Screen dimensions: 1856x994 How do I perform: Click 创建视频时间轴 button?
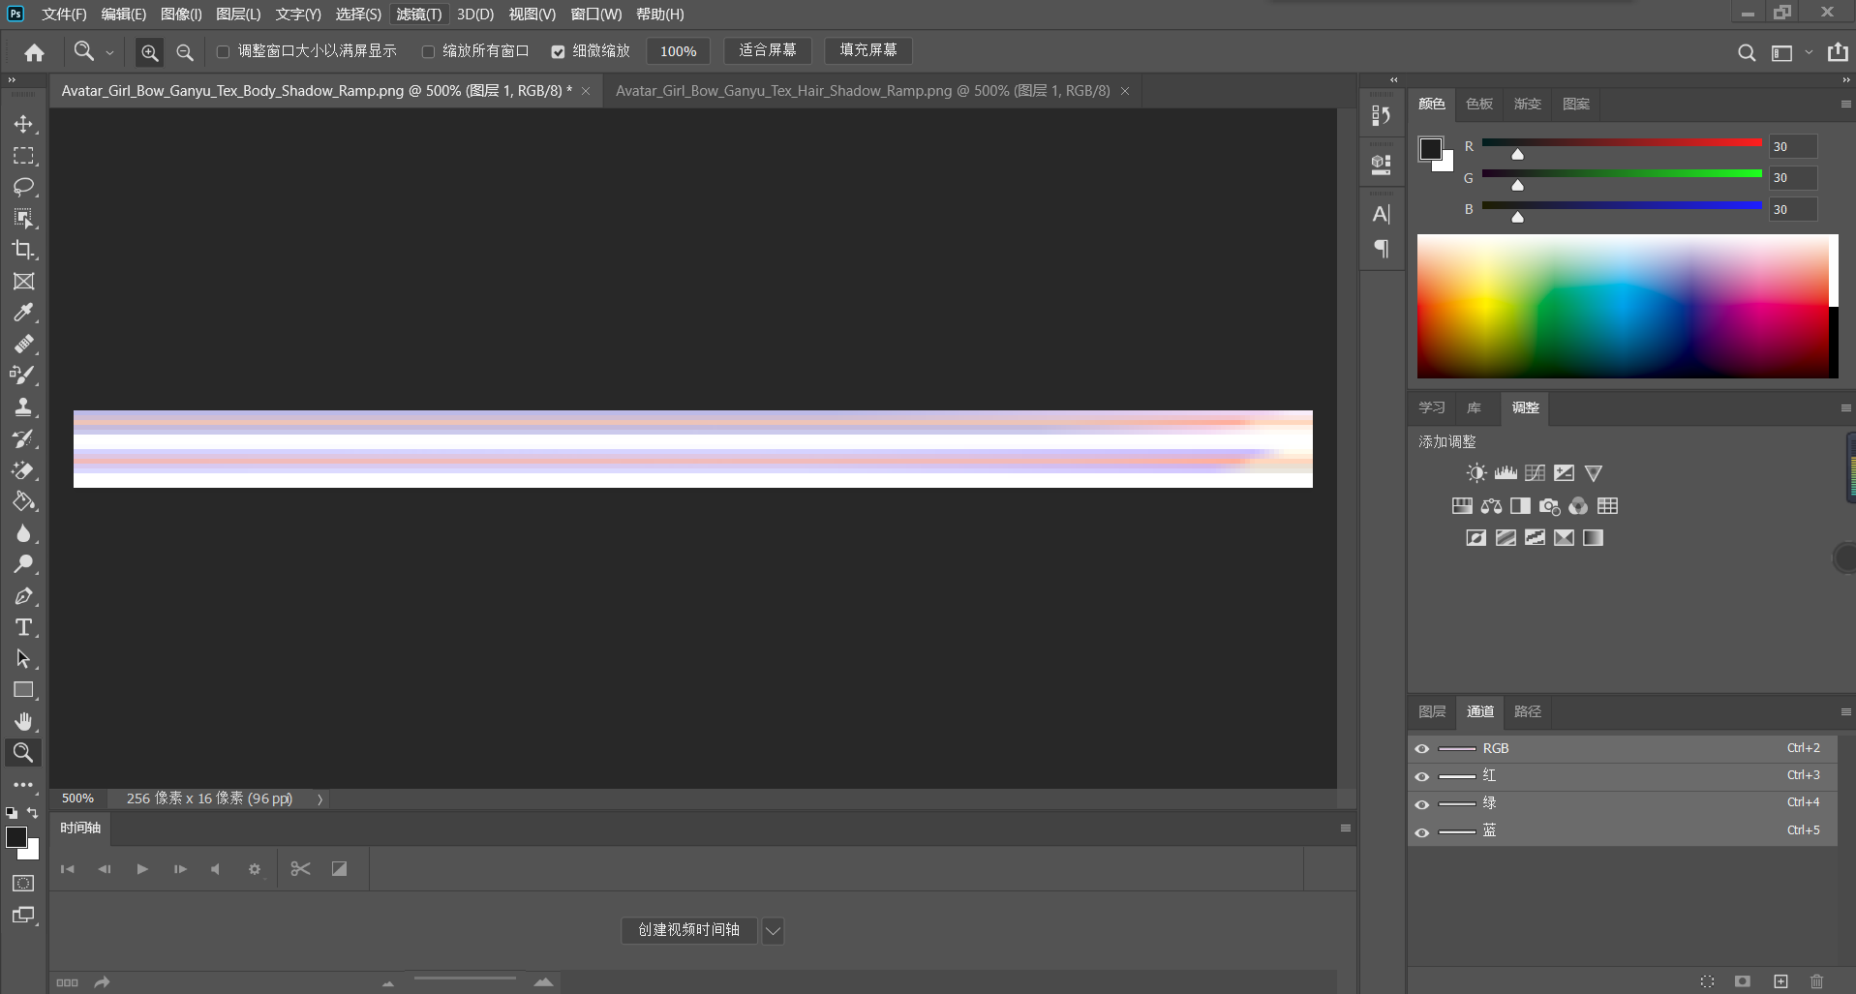(688, 930)
